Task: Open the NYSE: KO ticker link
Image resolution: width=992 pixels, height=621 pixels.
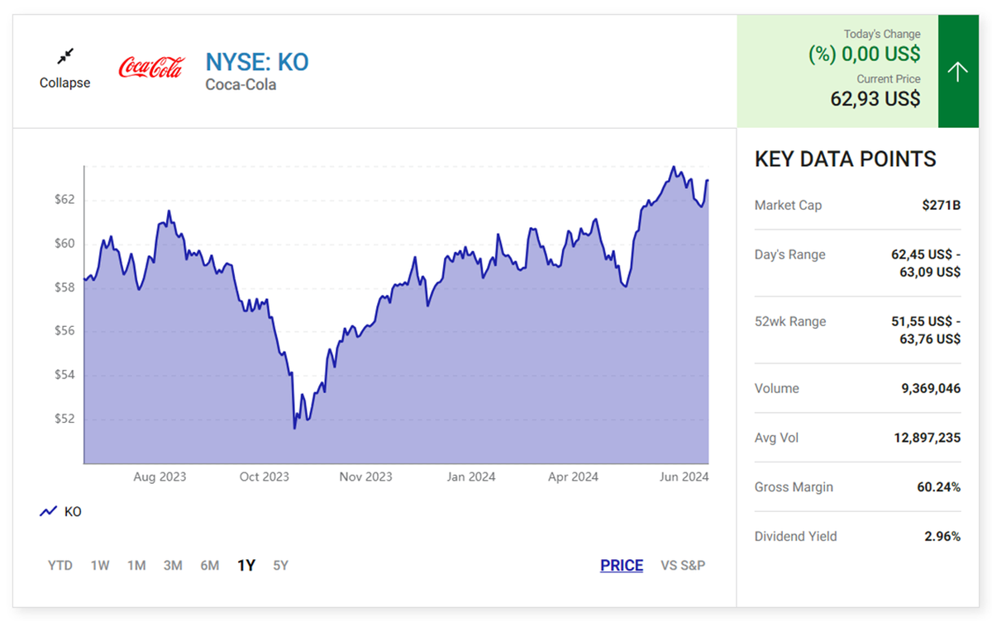Action: [x=256, y=62]
